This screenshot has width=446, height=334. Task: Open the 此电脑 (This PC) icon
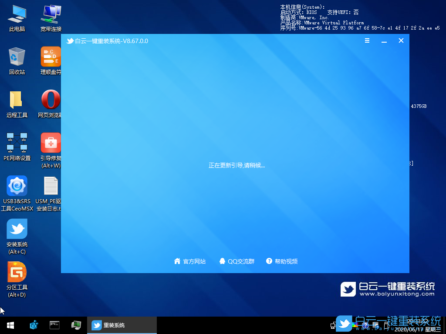click(x=17, y=17)
